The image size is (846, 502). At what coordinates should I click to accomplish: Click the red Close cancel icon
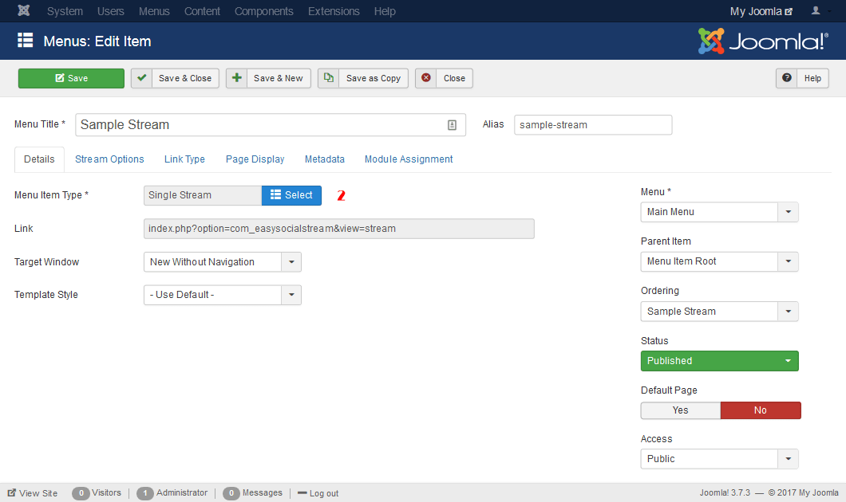425,78
